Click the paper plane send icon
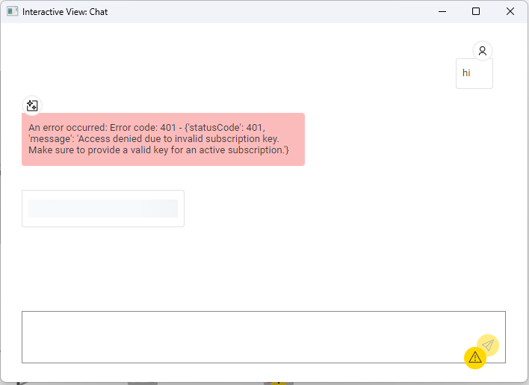Viewport: 529px width, 385px height. click(x=488, y=345)
